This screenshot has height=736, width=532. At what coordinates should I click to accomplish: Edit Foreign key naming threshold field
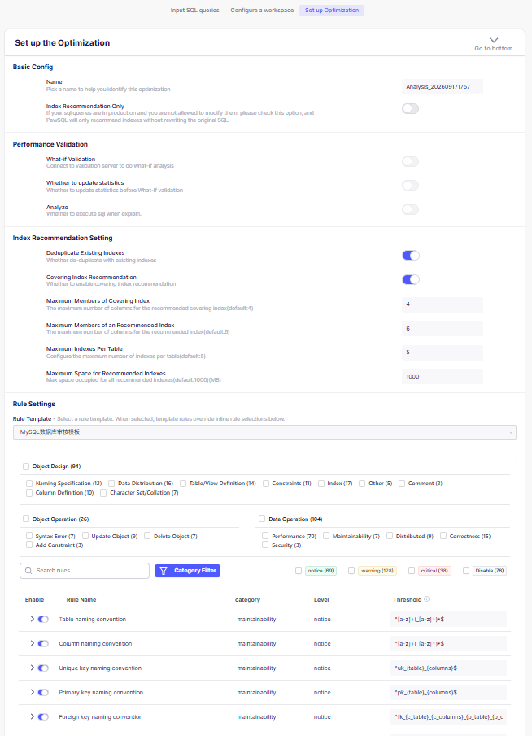click(448, 716)
